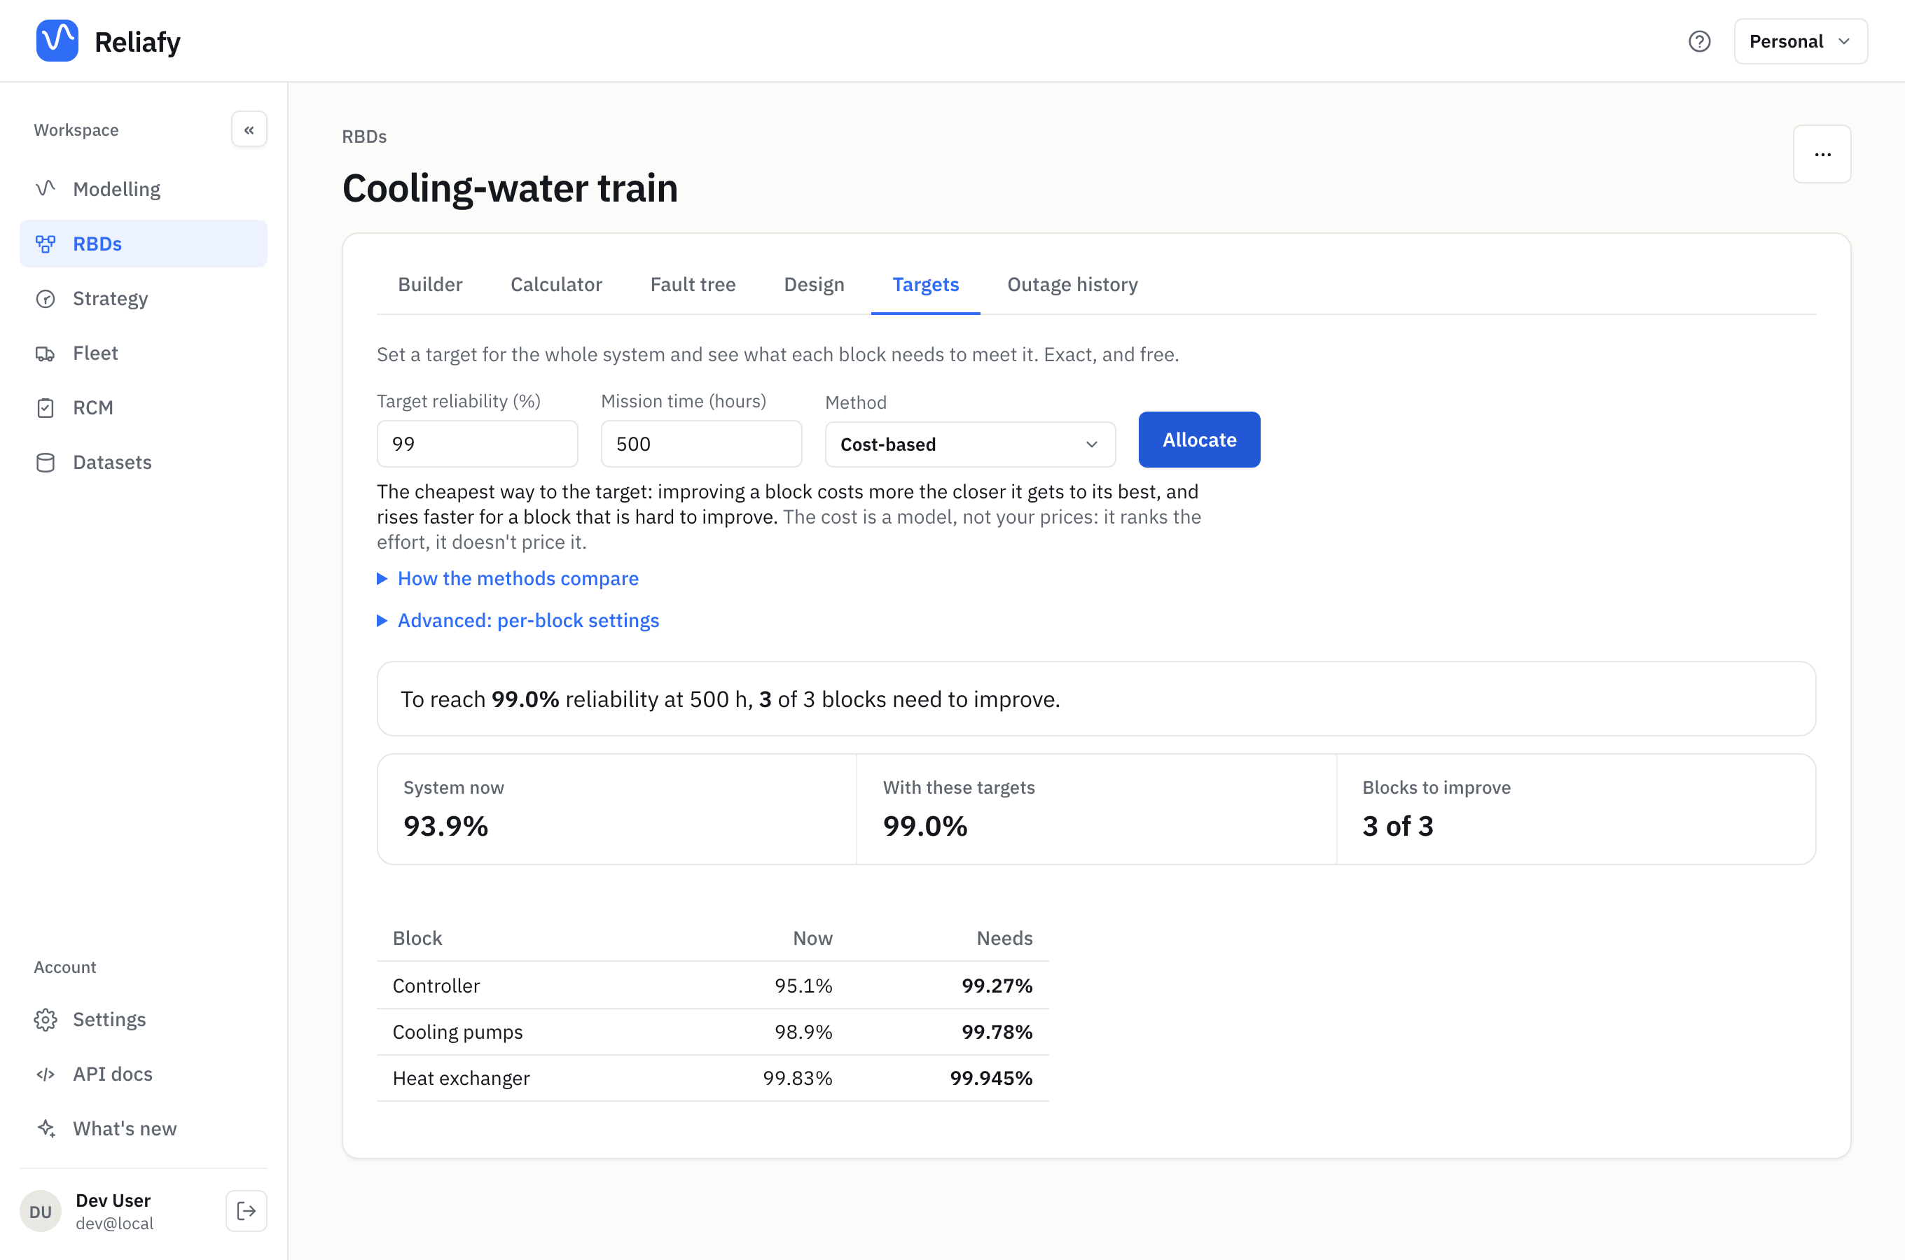This screenshot has width=1905, height=1260.
Task: Open the Cost-based Method dropdown
Action: coord(970,444)
